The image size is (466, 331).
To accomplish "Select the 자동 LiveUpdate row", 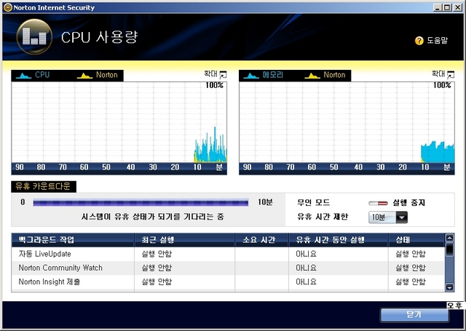I will pyautogui.click(x=228, y=254).
